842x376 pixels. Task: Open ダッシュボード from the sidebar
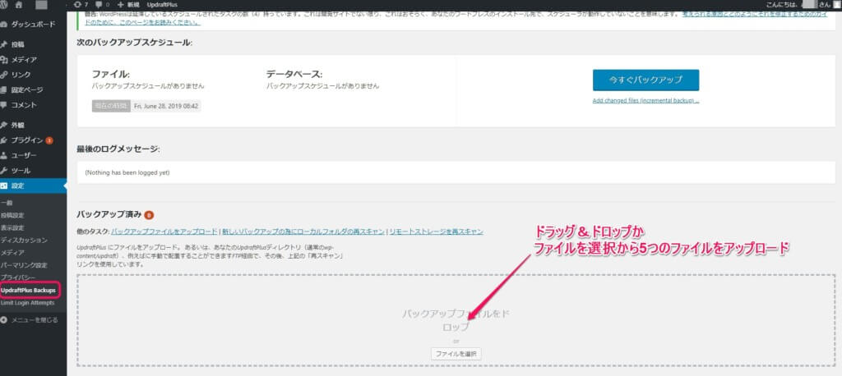pos(33,25)
